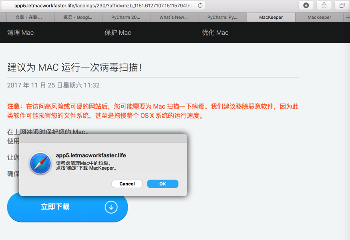Show all tabs overview icon
This screenshot has height=240, width=350.
(x=342, y=5)
